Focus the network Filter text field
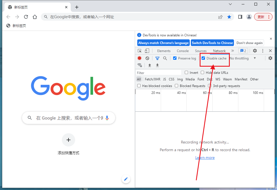This screenshot has height=190, width=277. tap(159, 73)
